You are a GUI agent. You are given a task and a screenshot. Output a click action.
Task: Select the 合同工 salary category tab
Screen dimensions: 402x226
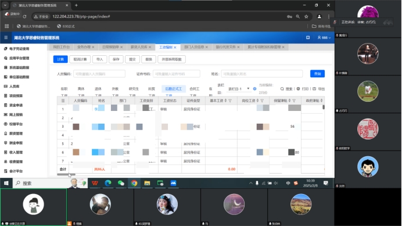(x=195, y=89)
